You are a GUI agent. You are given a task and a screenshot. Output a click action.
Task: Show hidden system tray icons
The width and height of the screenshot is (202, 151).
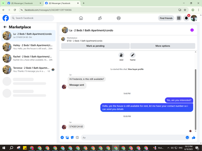[168, 148]
